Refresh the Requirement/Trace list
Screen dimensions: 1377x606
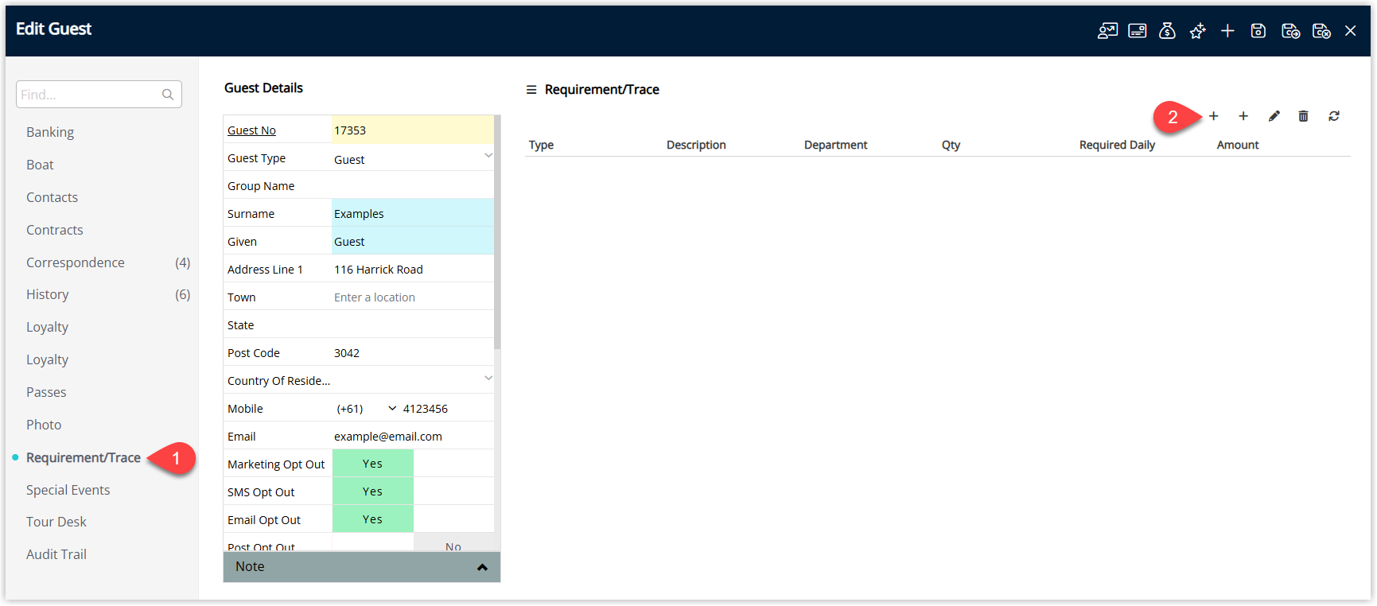pos(1334,116)
